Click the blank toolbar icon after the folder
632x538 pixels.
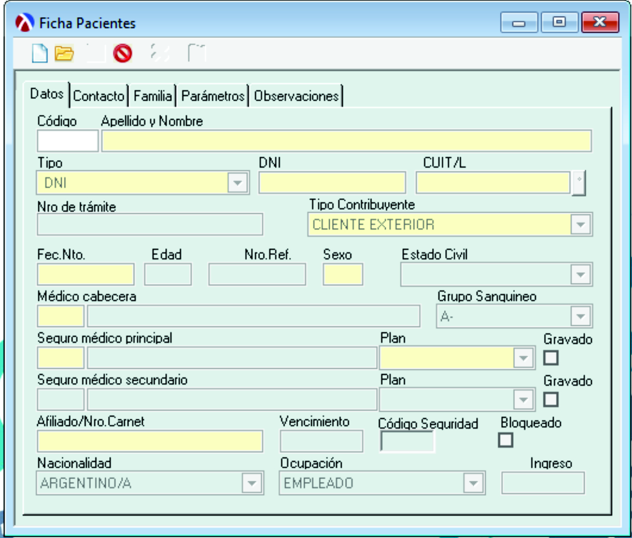tap(95, 54)
